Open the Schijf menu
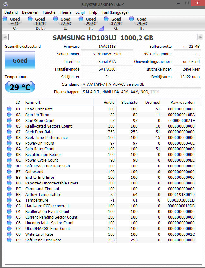 (80, 12)
